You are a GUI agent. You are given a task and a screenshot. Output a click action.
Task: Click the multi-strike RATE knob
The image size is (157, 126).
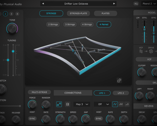[x=46, y=119]
